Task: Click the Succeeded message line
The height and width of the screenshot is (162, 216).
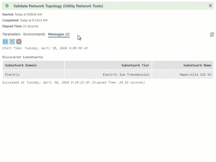Action: tap(73, 82)
